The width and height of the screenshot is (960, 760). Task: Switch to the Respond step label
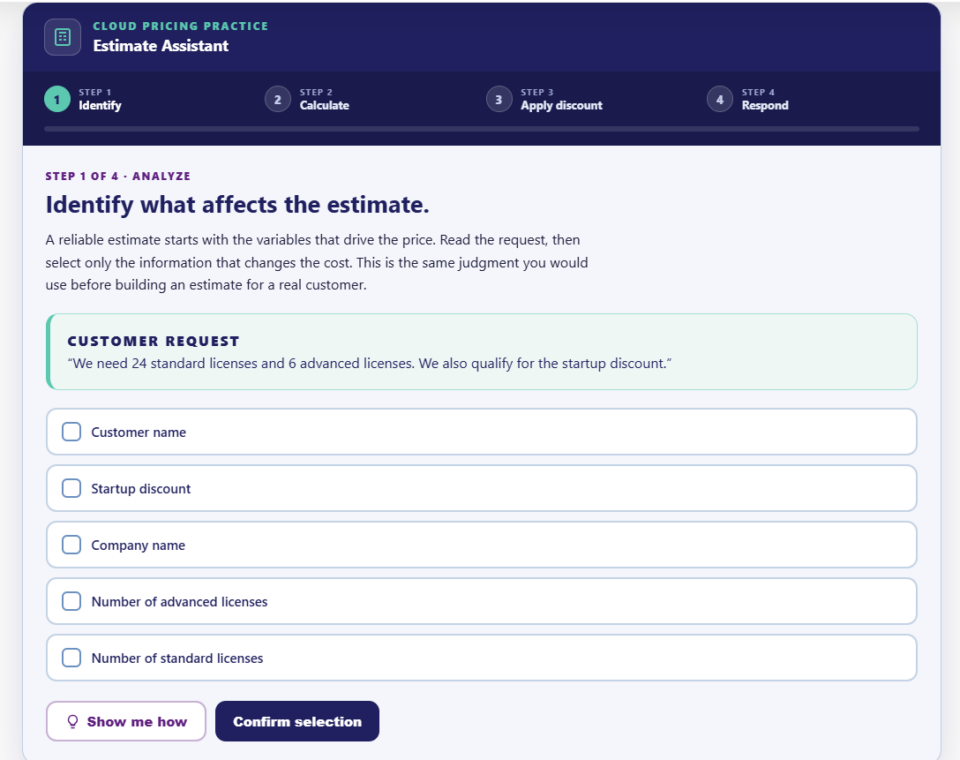(765, 105)
